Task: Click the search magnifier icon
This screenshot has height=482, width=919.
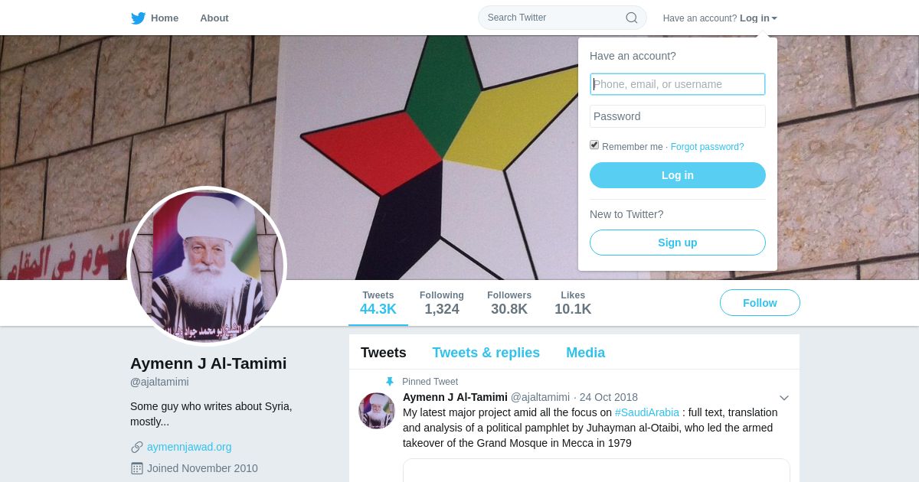Action: 632,18
